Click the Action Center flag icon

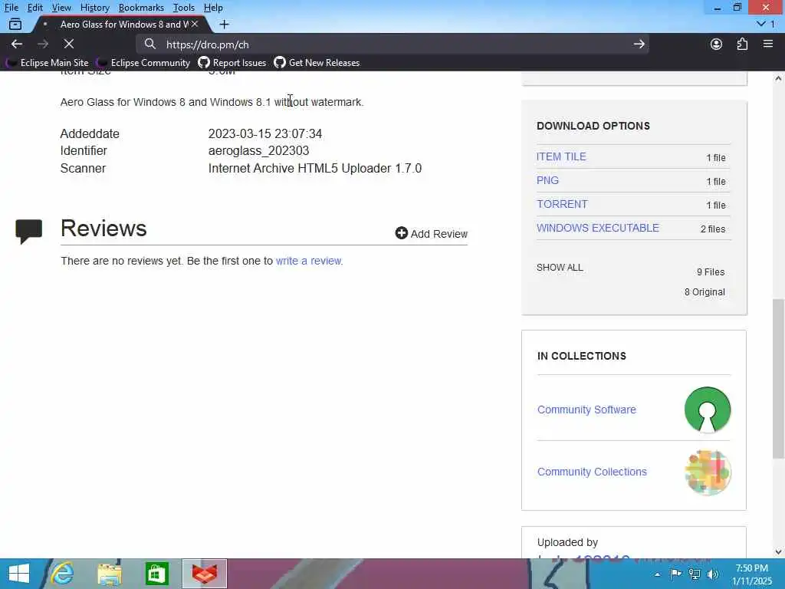(675, 574)
